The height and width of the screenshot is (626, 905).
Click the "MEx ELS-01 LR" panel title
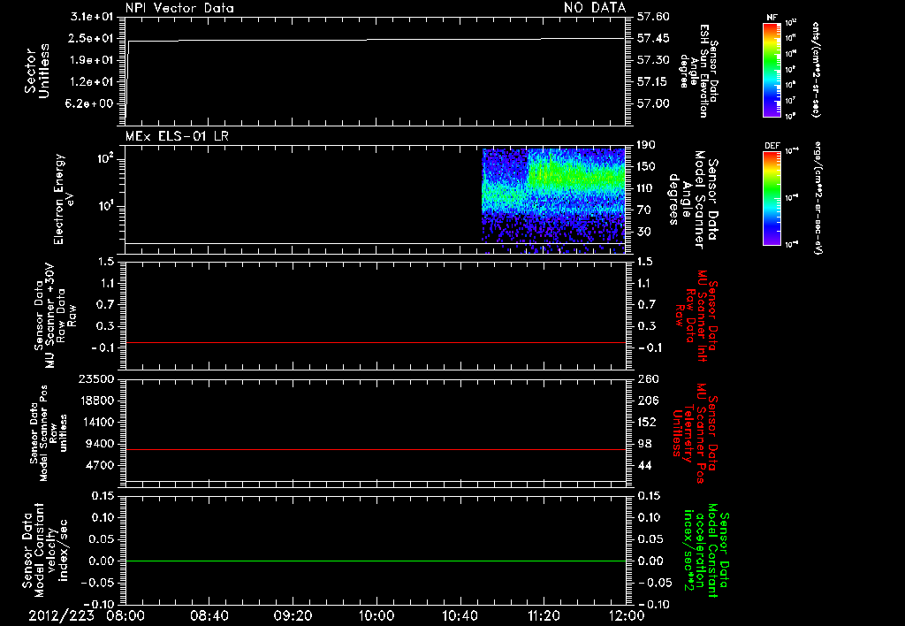click(177, 136)
